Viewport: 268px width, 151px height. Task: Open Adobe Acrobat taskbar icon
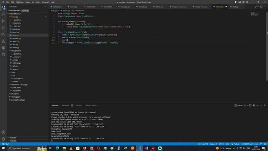pyautogui.click(x=153, y=148)
